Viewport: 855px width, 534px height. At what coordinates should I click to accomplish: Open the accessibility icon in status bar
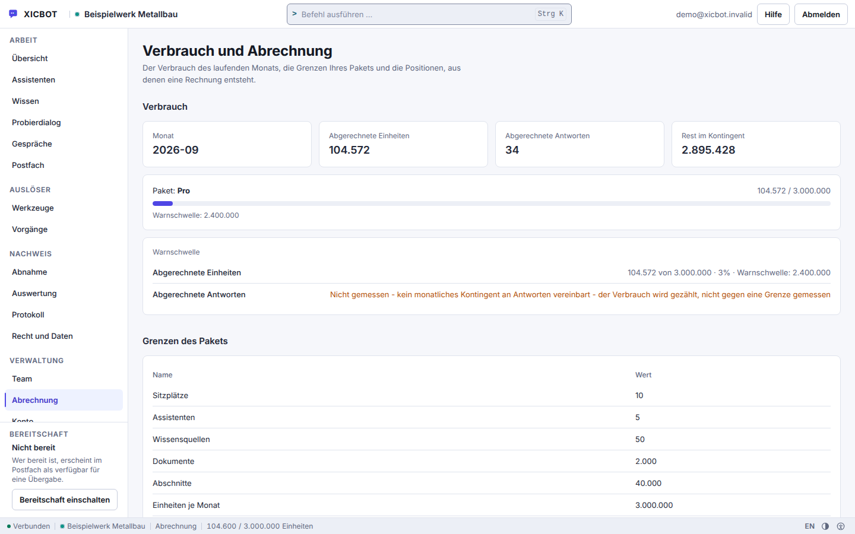(x=841, y=526)
